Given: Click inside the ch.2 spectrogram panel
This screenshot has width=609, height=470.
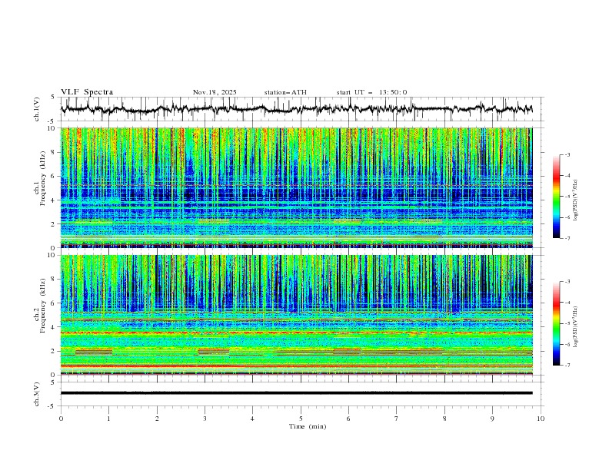Looking at the screenshot, I should click(296, 315).
